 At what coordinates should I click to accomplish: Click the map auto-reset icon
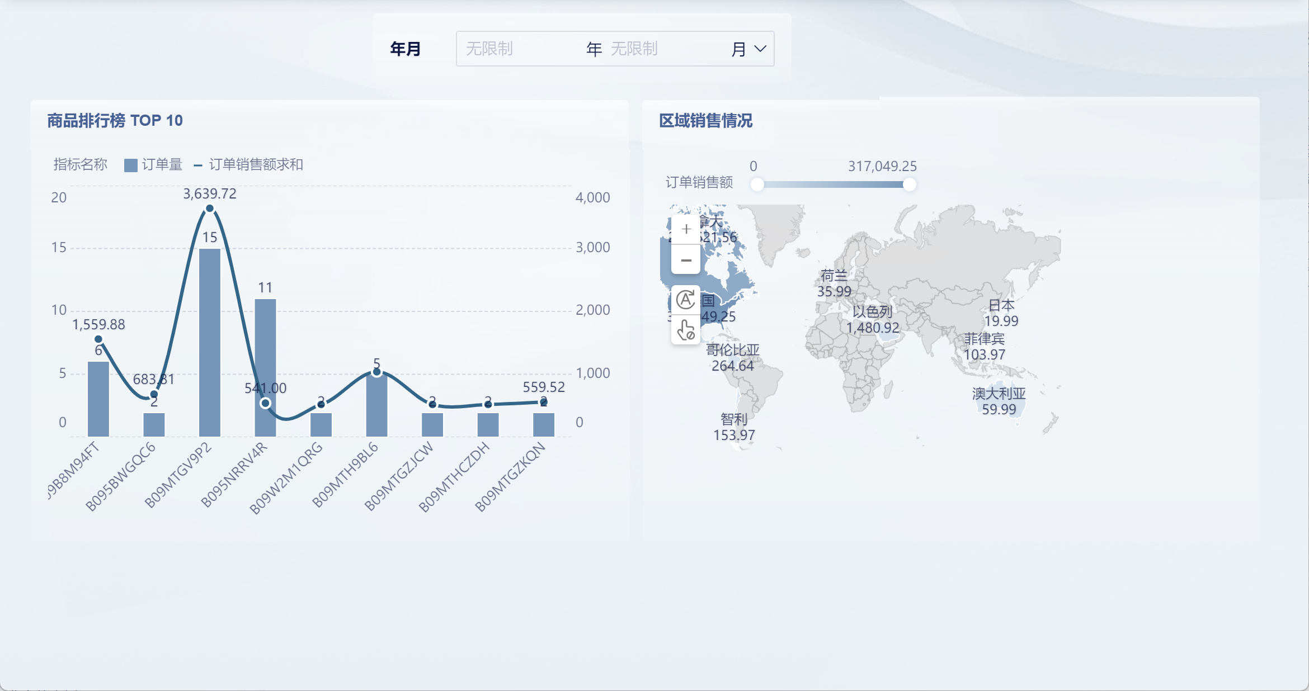click(x=686, y=300)
